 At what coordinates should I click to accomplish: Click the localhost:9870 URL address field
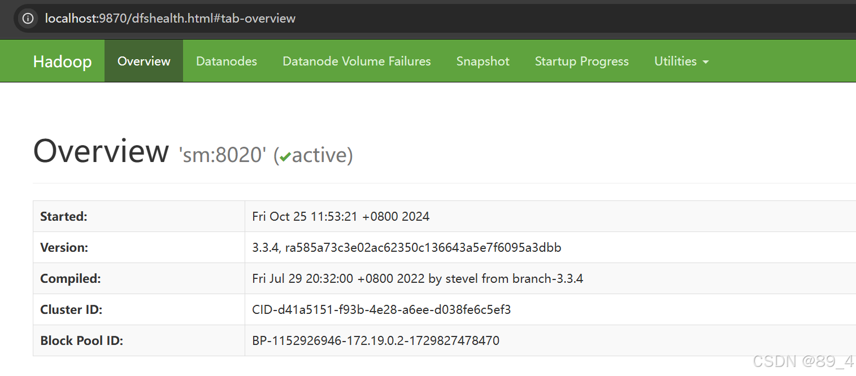(170, 19)
